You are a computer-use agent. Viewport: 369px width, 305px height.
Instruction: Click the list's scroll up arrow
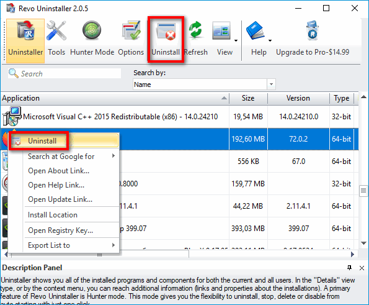point(363,97)
